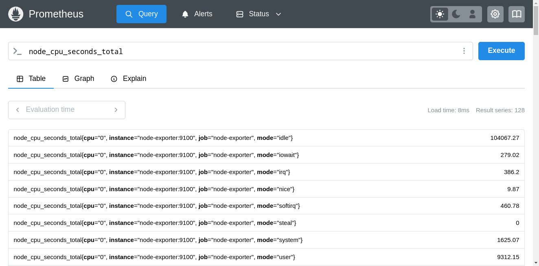Click value 1625.07
This screenshot has width=539, height=266.
coord(508,240)
